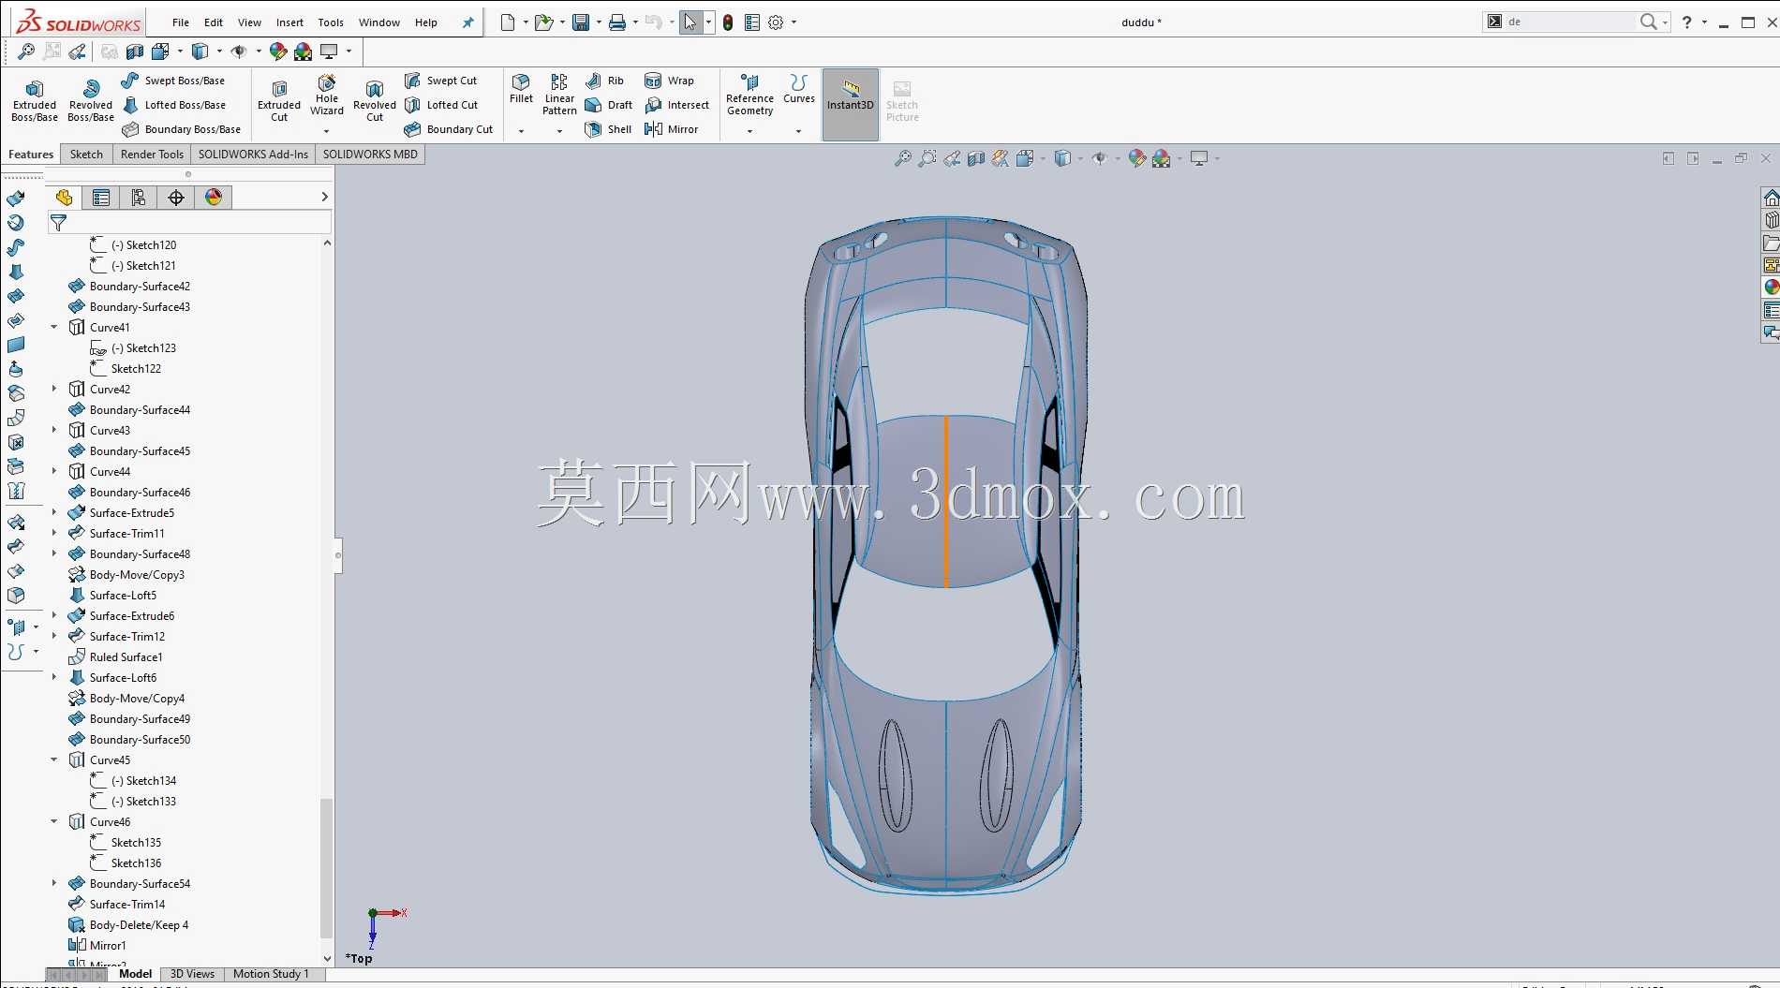Image resolution: width=1780 pixels, height=988 pixels.
Task: Toggle Instant3D mode
Action: pos(851,104)
